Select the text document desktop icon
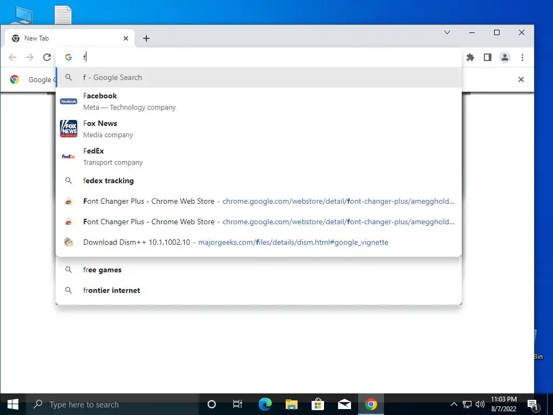 [x=64, y=15]
